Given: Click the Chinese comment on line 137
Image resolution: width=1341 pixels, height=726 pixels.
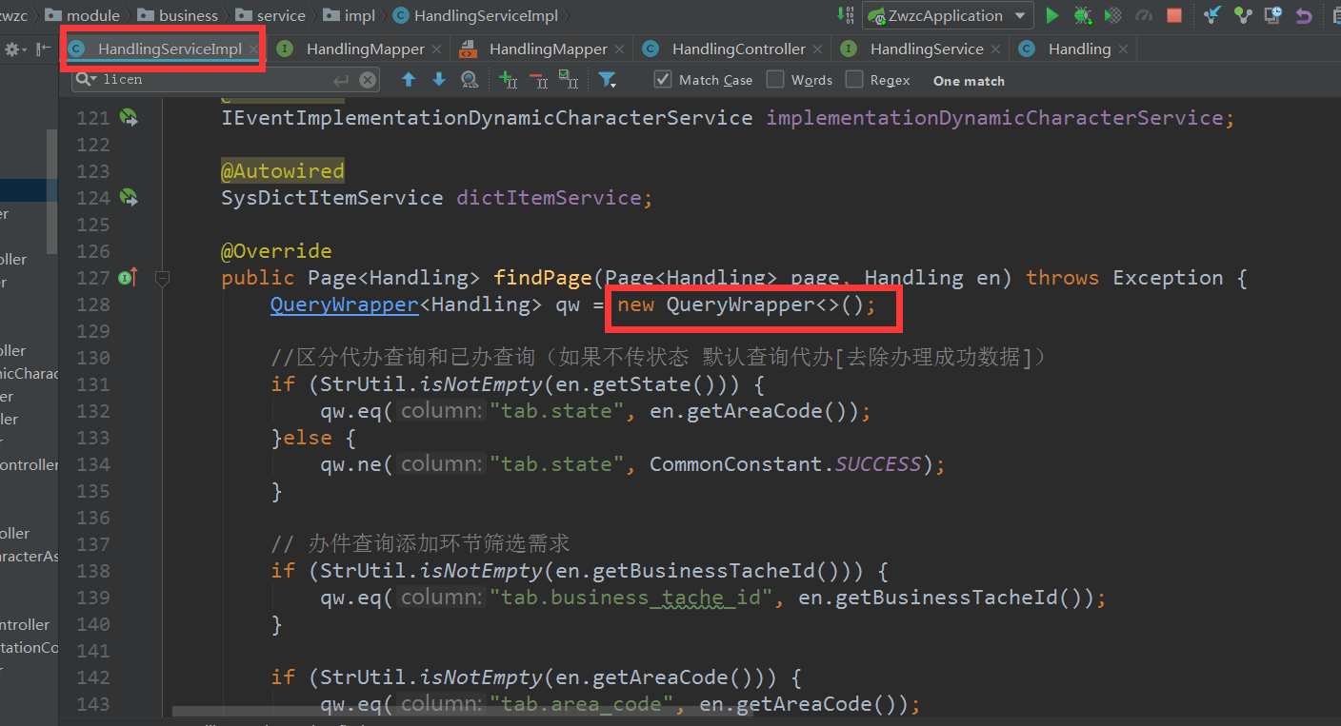Looking at the screenshot, I should (420, 544).
